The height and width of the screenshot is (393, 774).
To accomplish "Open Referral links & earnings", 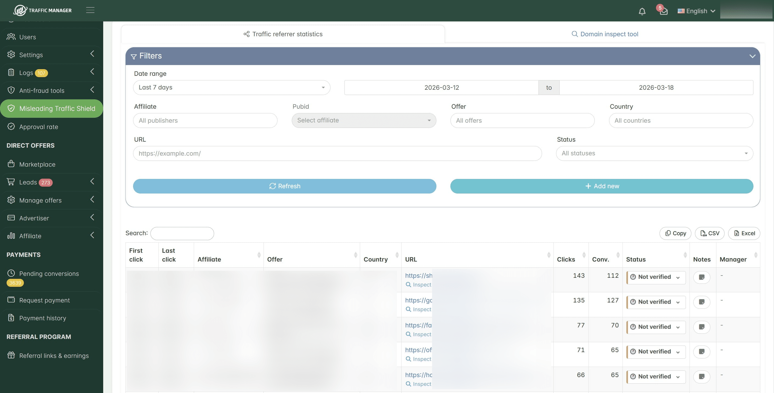I will [x=51, y=355].
